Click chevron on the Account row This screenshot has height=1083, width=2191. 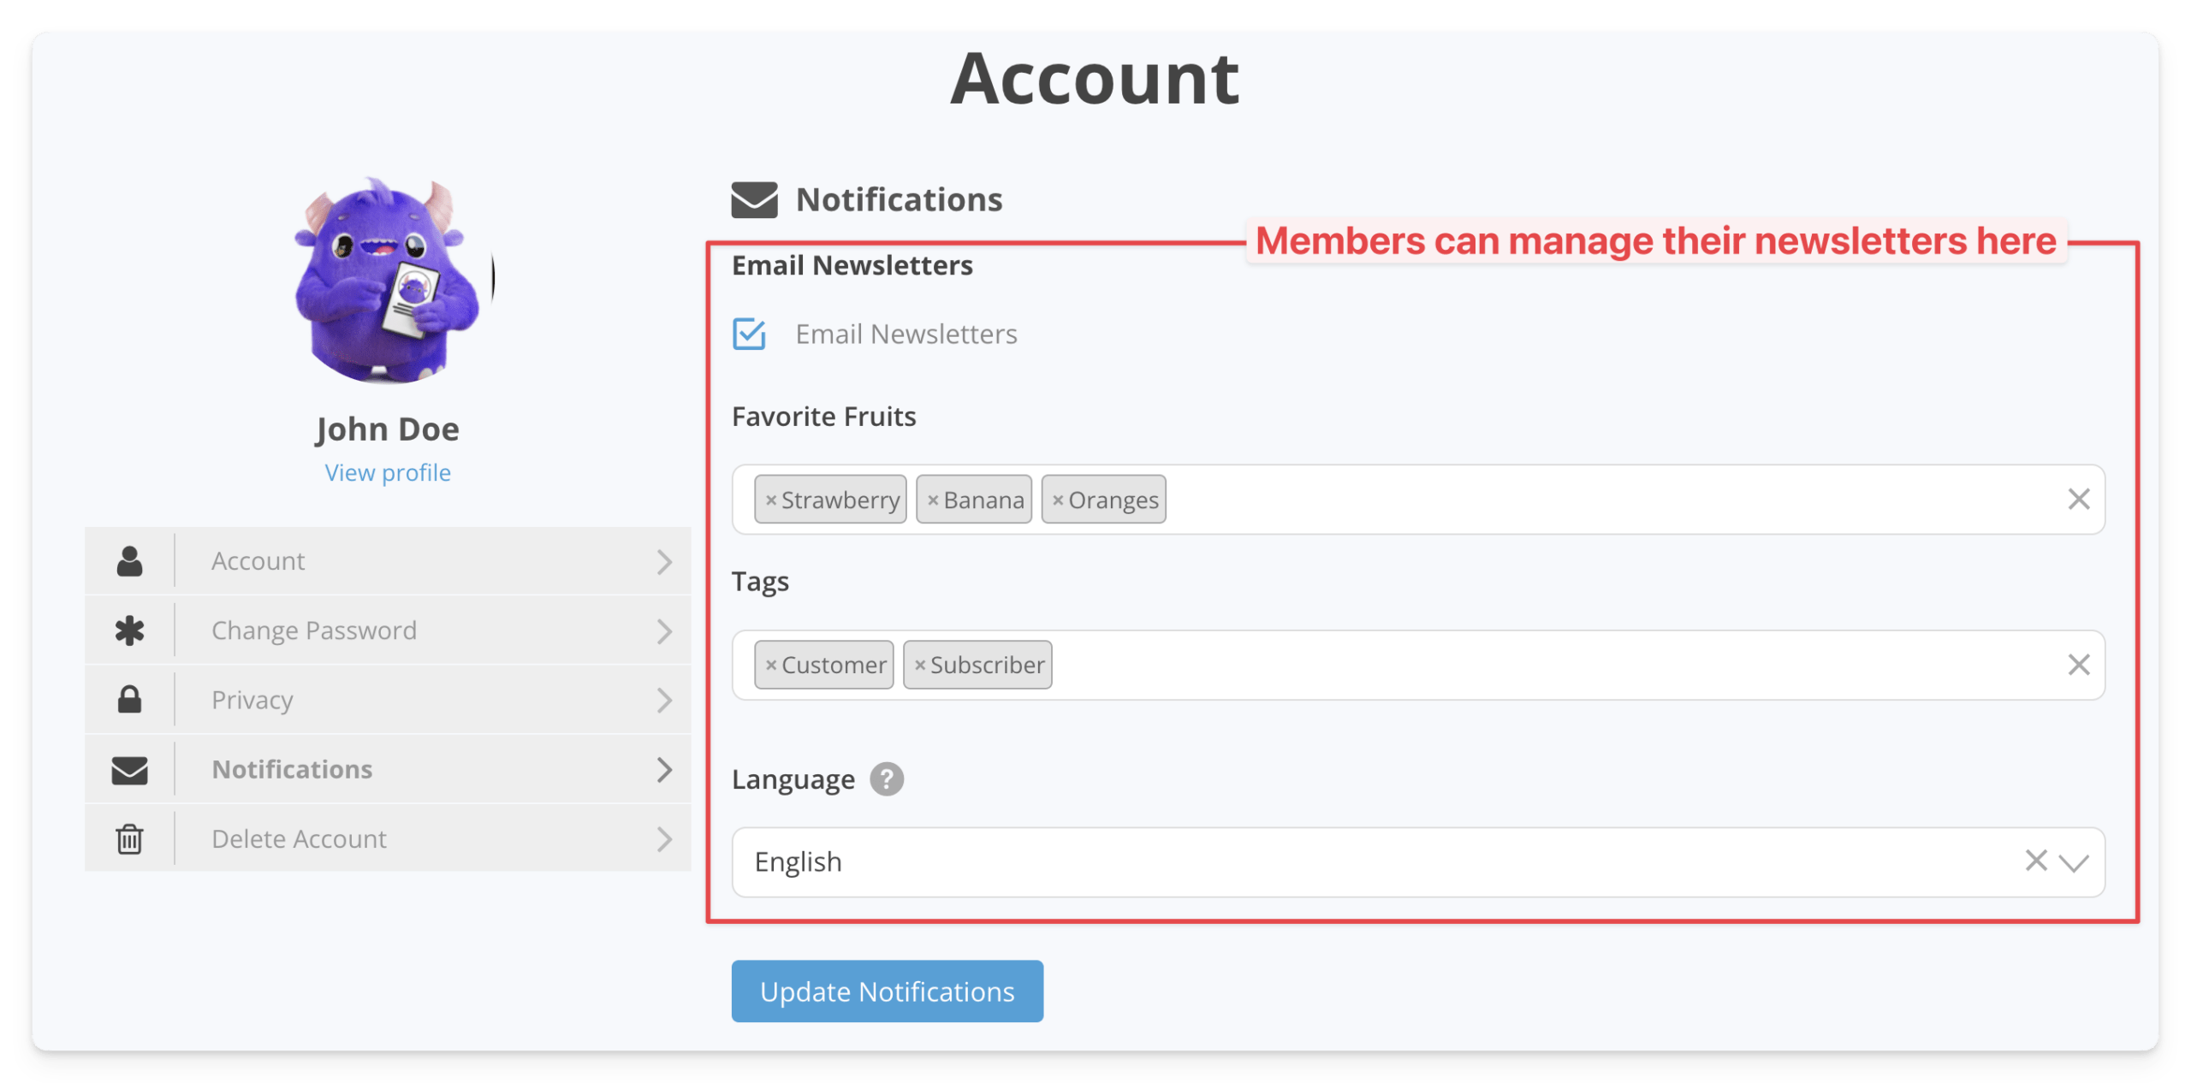click(x=664, y=562)
